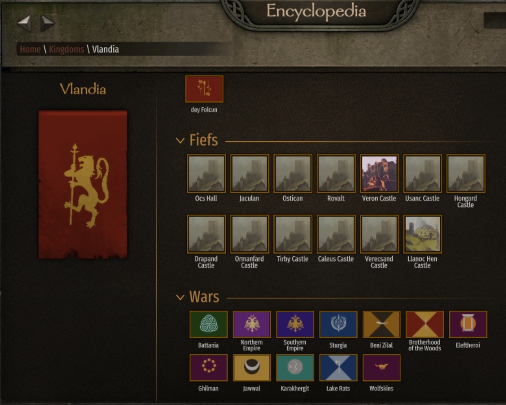Open the Llanoc Hen Castle thumbnail
This screenshot has height=405, width=506.
pos(423,234)
